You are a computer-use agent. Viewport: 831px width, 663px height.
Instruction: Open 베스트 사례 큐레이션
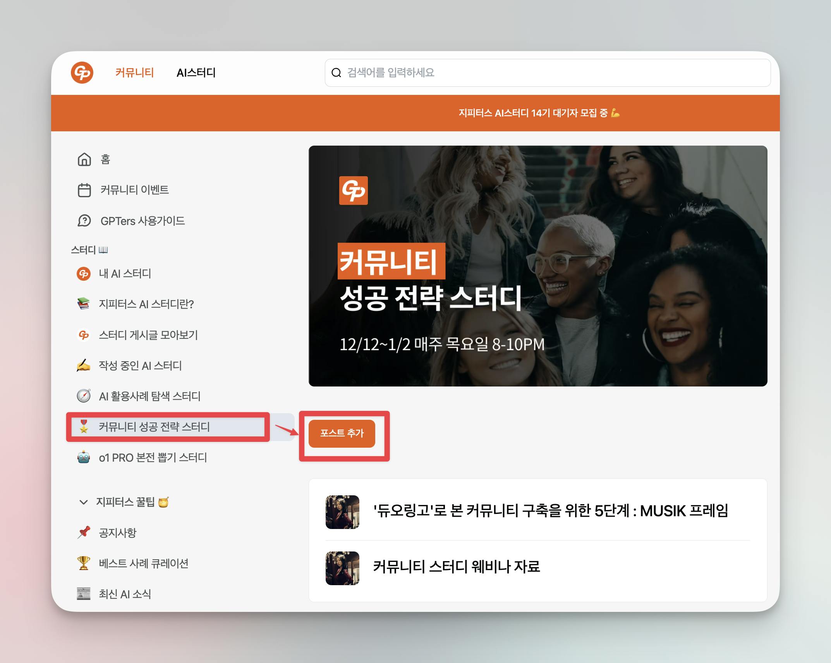pyautogui.click(x=144, y=563)
